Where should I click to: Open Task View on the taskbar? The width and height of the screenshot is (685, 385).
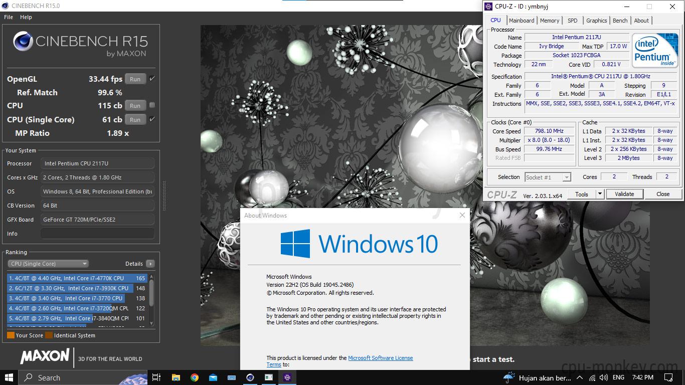tap(156, 377)
